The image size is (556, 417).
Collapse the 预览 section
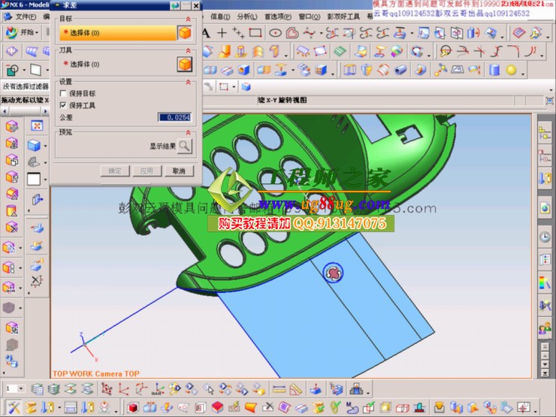[188, 131]
